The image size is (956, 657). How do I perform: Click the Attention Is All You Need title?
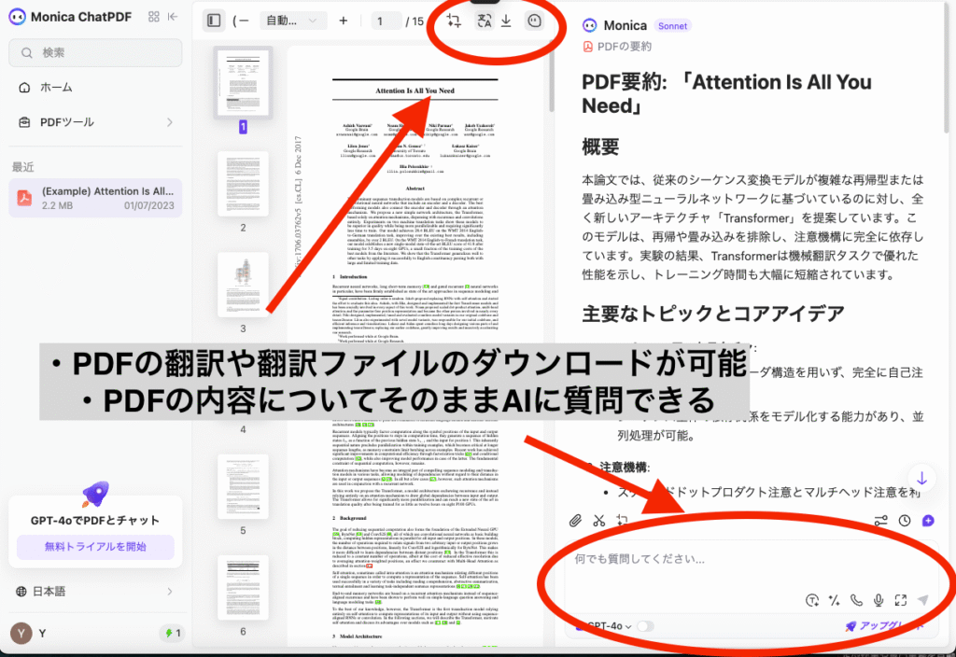click(x=415, y=91)
